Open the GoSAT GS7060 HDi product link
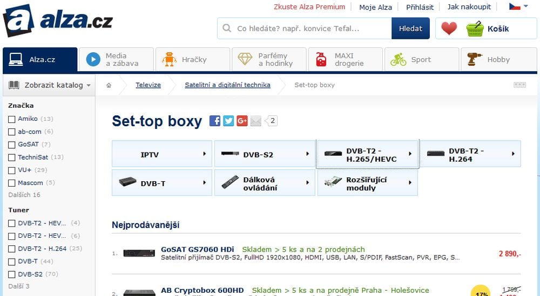 coord(197,249)
